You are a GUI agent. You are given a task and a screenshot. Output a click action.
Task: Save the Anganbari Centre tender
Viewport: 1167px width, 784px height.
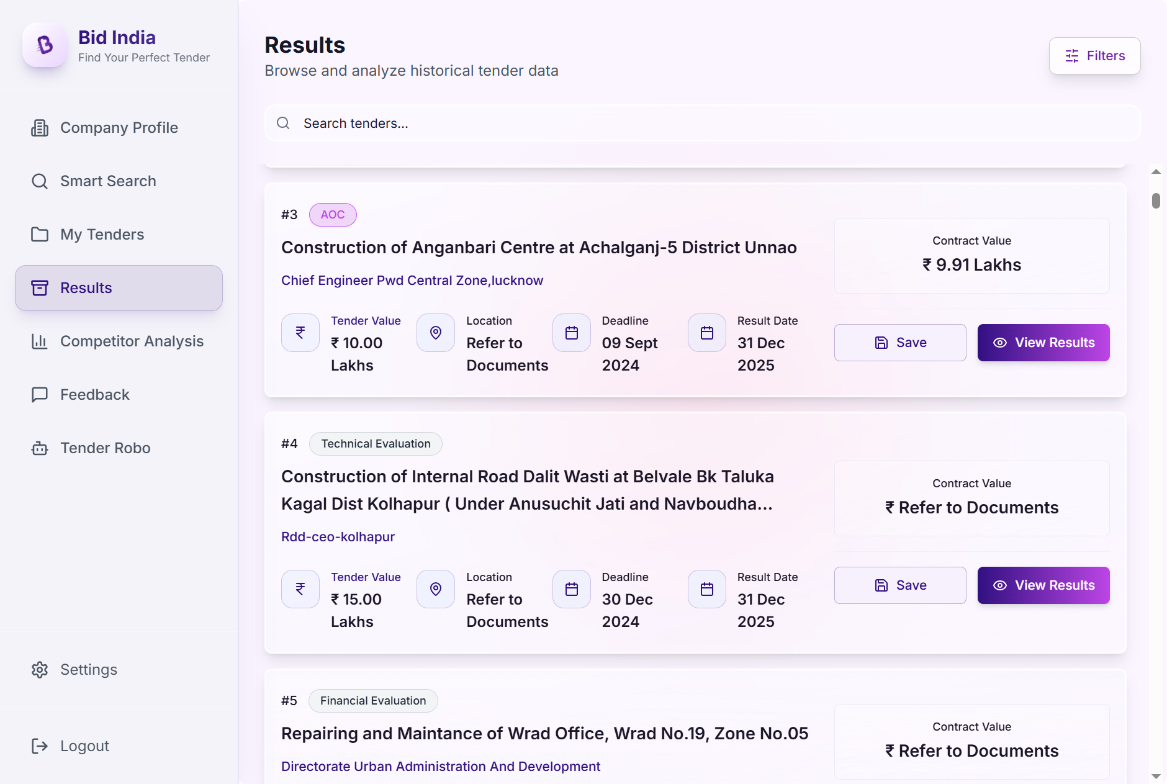click(900, 343)
